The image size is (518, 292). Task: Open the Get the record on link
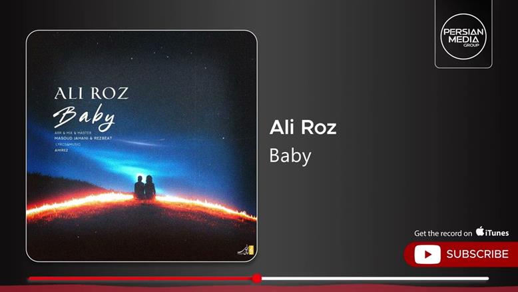pos(443,233)
